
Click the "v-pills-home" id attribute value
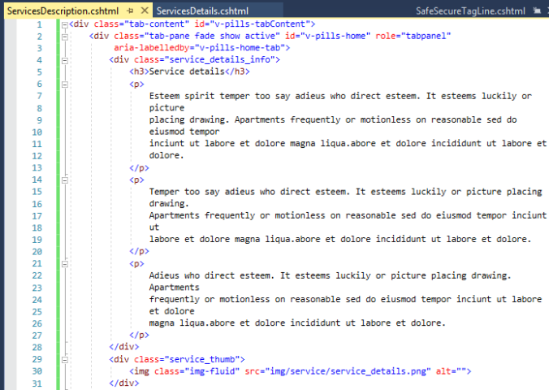[x=340, y=36]
